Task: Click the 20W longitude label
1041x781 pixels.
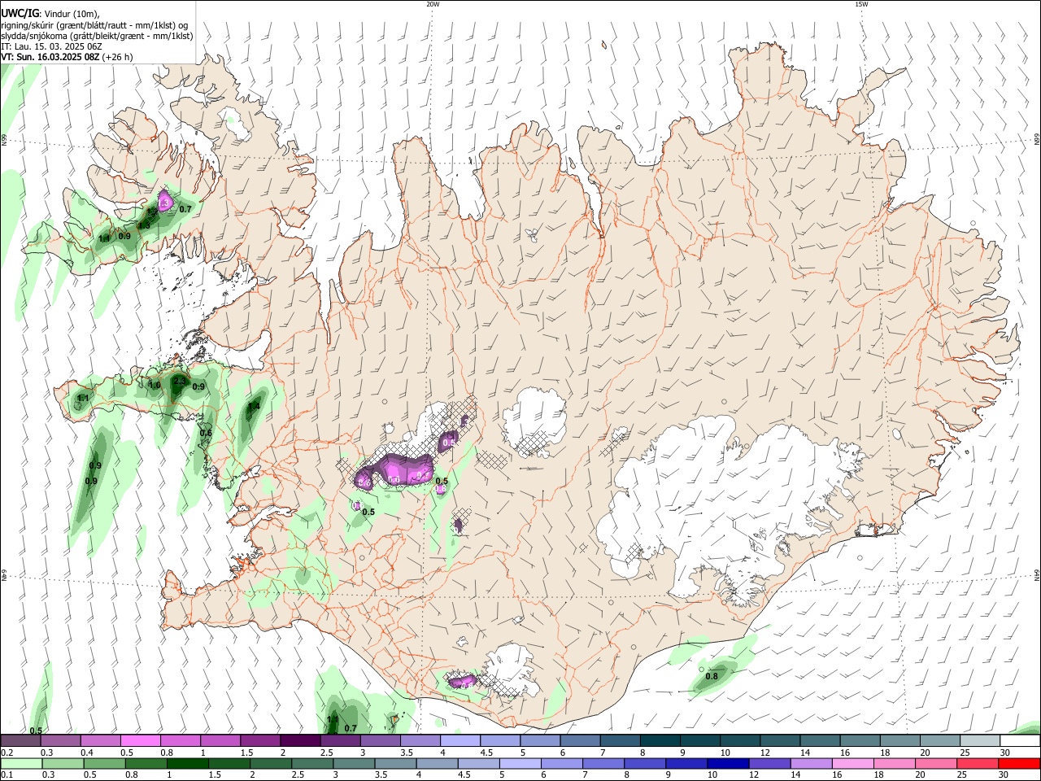Action: pos(433,4)
